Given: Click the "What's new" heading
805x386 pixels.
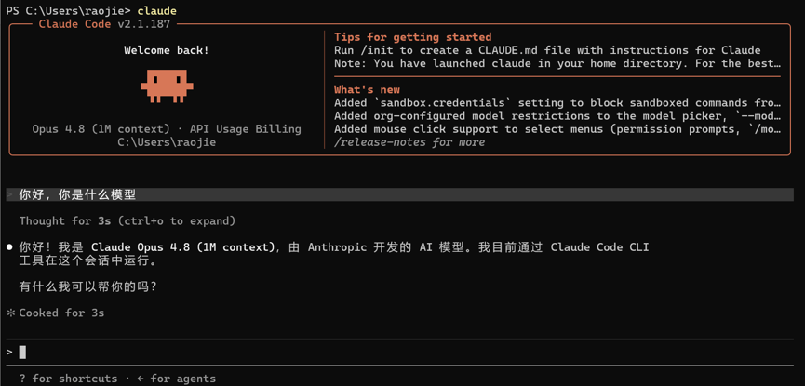Looking at the screenshot, I should point(367,90).
